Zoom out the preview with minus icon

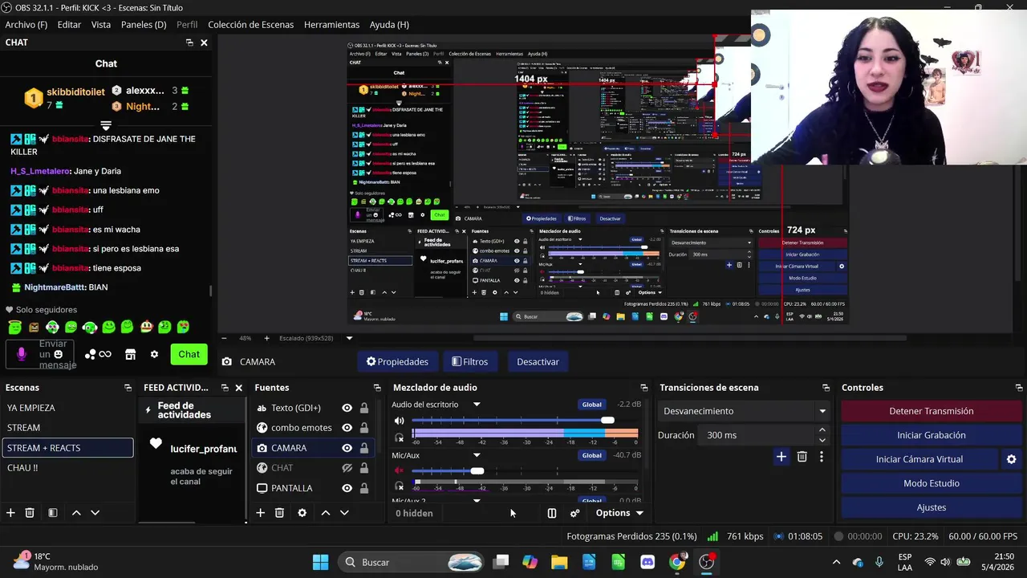(x=224, y=338)
